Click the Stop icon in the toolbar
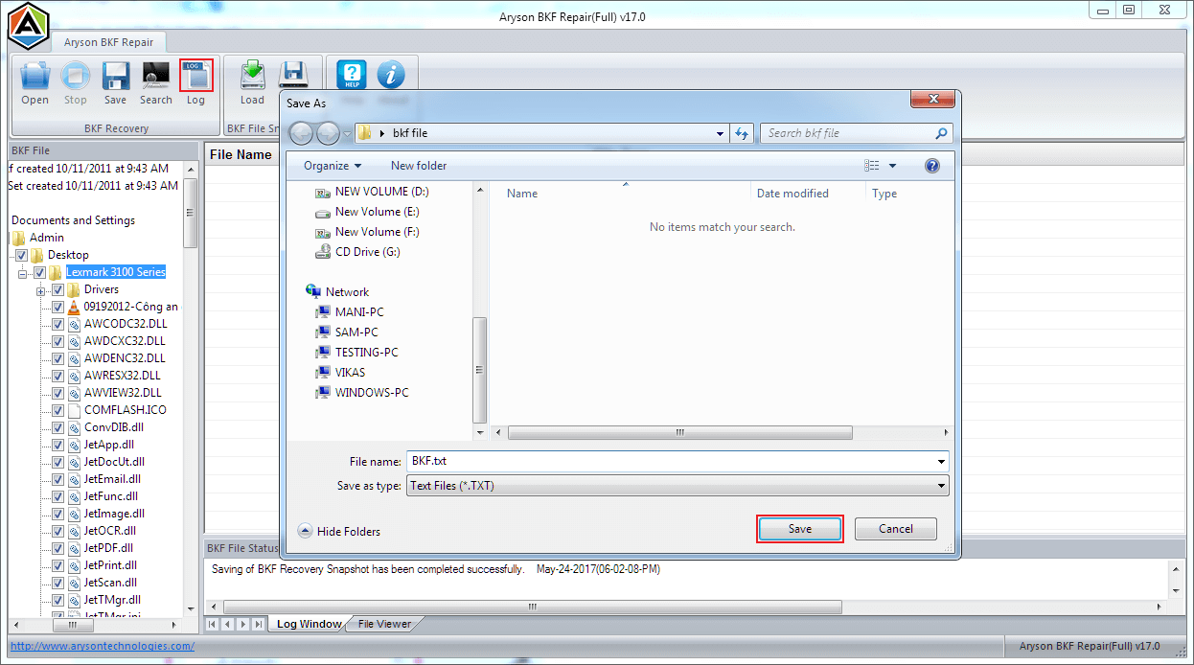The width and height of the screenshot is (1194, 665). tap(76, 77)
